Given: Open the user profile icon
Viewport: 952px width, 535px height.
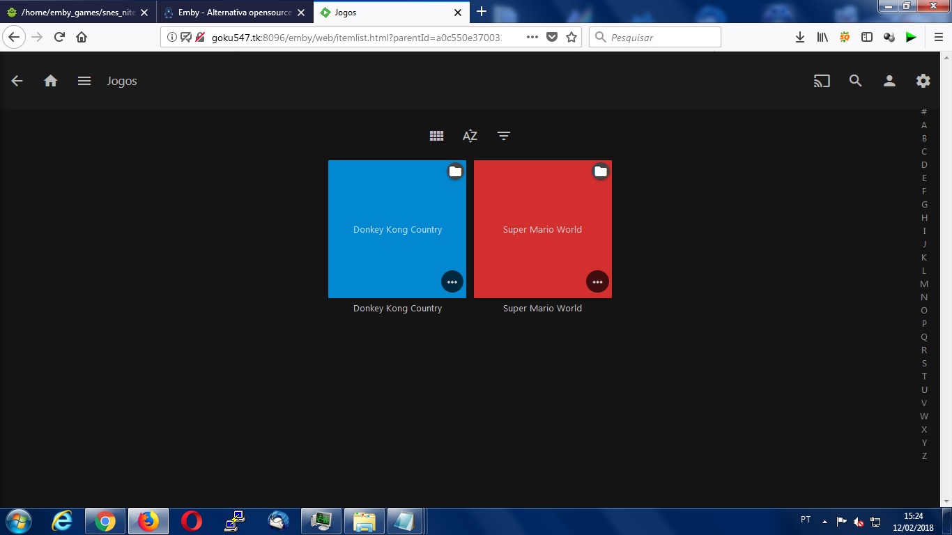Looking at the screenshot, I should point(889,81).
